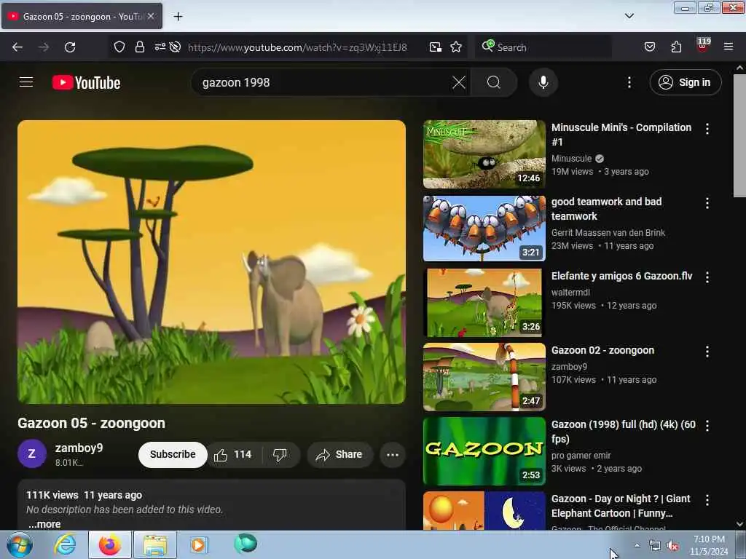746x559 pixels.
Task: Open Gazoon - Day or Night video title
Action: [x=621, y=506]
